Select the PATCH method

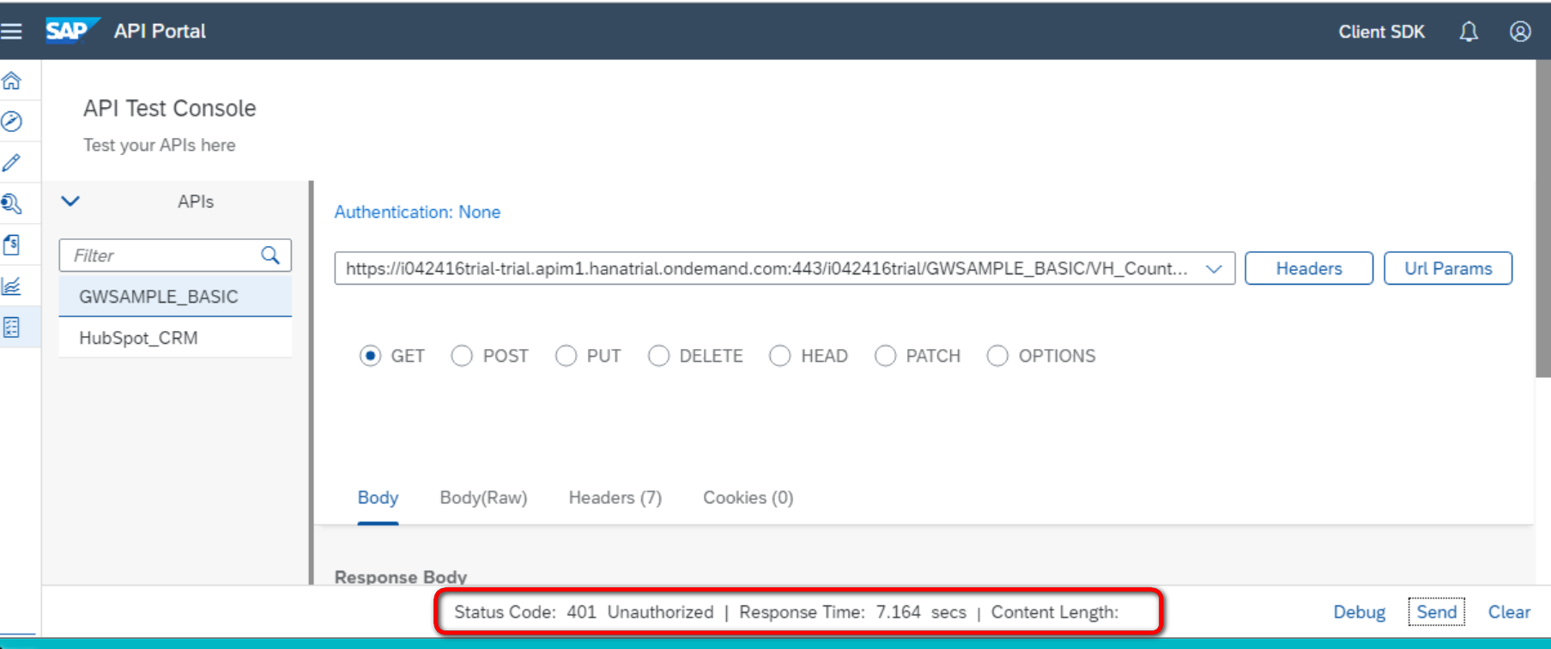pos(885,356)
